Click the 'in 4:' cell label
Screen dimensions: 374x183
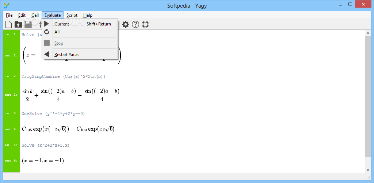pyautogui.click(x=11, y=145)
